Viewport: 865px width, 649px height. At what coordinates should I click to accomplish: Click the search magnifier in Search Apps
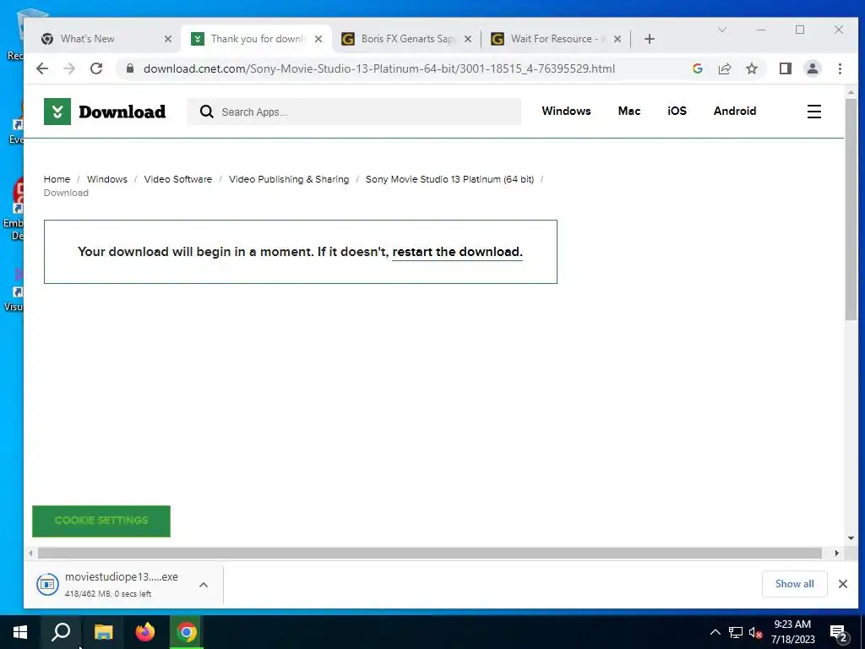pyautogui.click(x=206, y=112)
